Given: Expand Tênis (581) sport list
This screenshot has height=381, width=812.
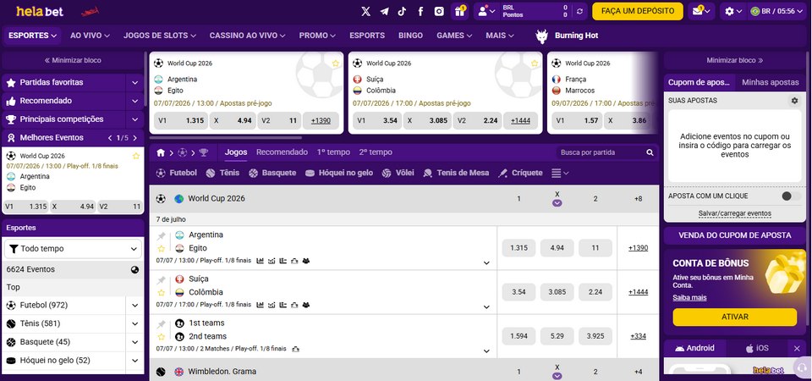Looking at the screenshot, I should (x=134, y=324).
